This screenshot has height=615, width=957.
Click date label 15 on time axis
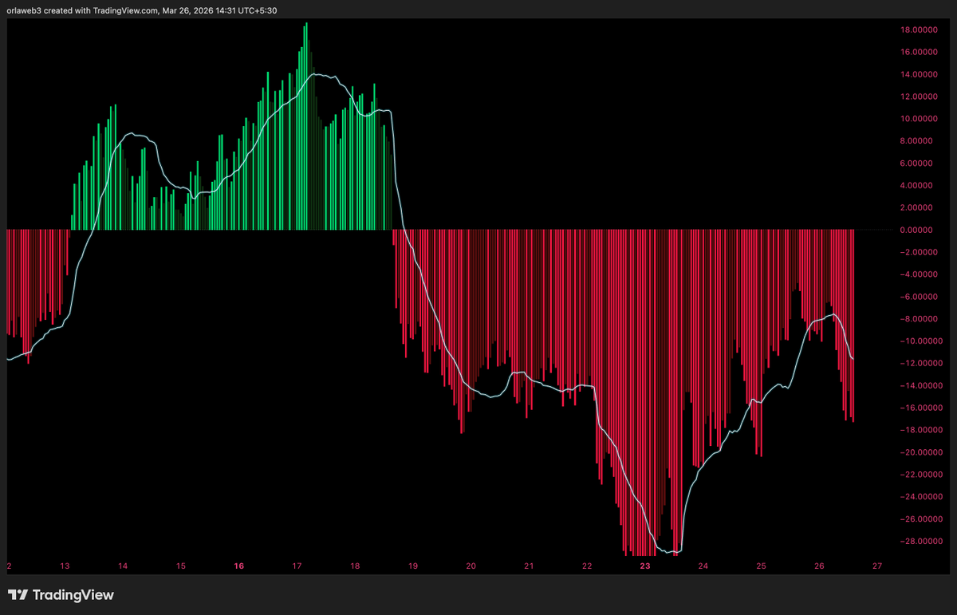[x=181, y=566]
